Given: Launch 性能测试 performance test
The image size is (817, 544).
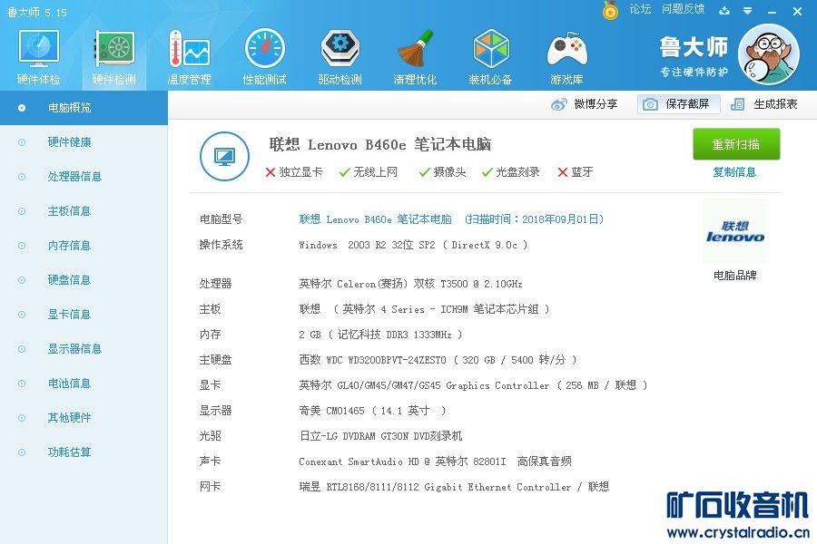Looking at the screenshot, I should [x=265, y=57].
